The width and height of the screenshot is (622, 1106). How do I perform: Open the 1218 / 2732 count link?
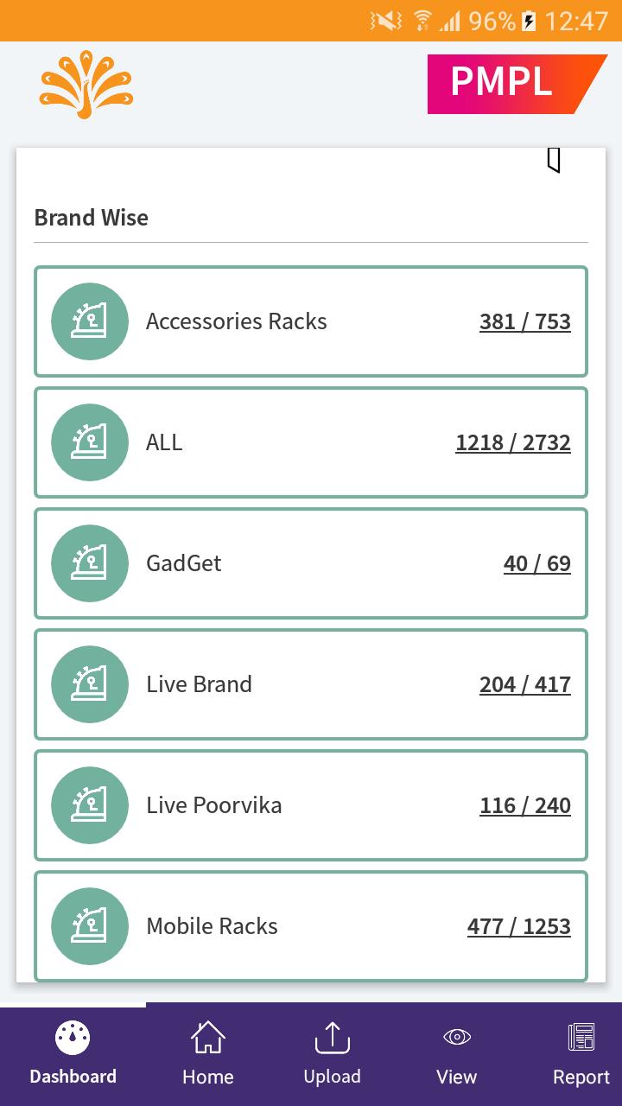[513, 442]
